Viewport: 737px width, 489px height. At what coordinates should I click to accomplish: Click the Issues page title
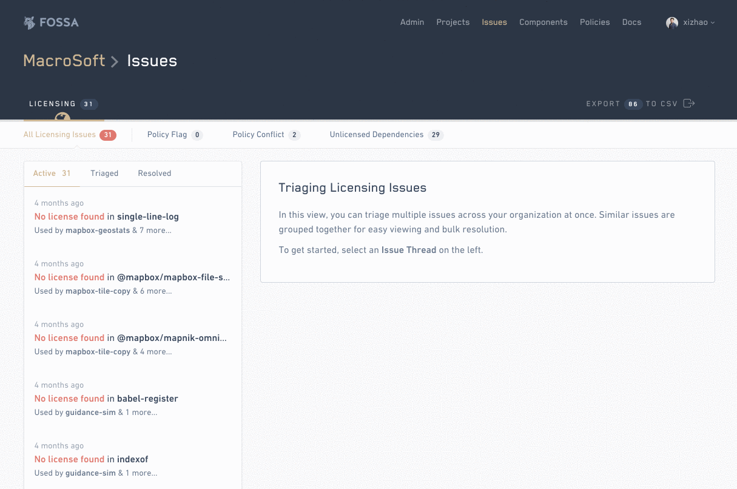(152, 61)
